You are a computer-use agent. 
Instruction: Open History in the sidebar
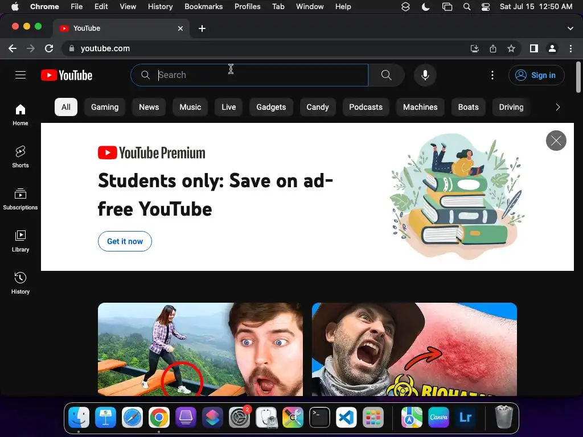tap(20, 283)
